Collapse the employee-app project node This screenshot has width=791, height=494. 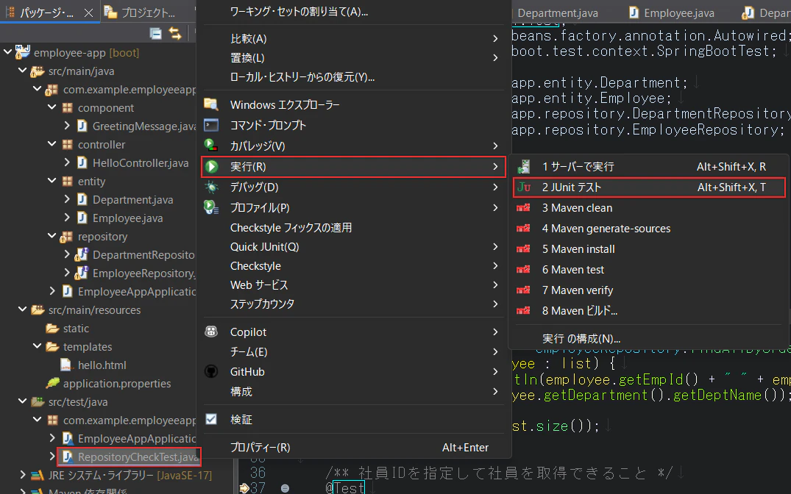tap(7, 52)
